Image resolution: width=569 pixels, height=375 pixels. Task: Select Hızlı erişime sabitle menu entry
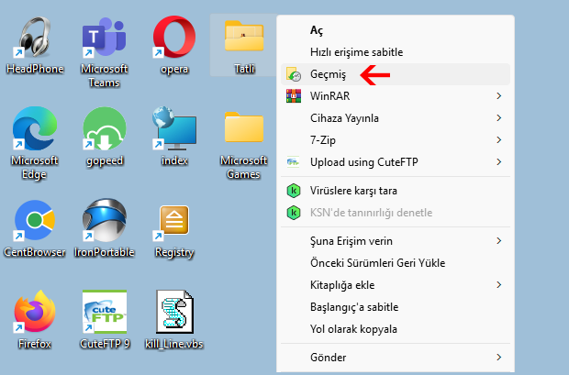click(x=396, y=52)
